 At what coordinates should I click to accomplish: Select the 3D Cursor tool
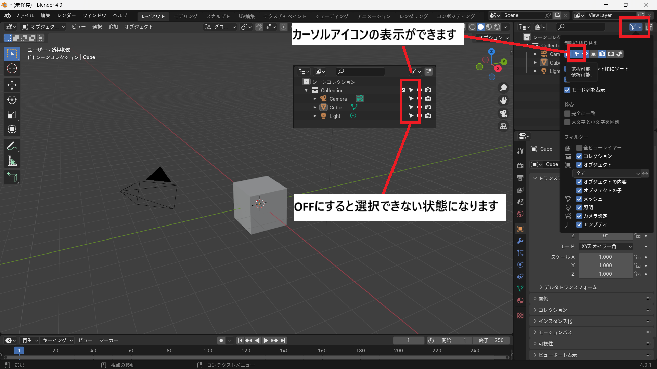click(x=12, y=69)
